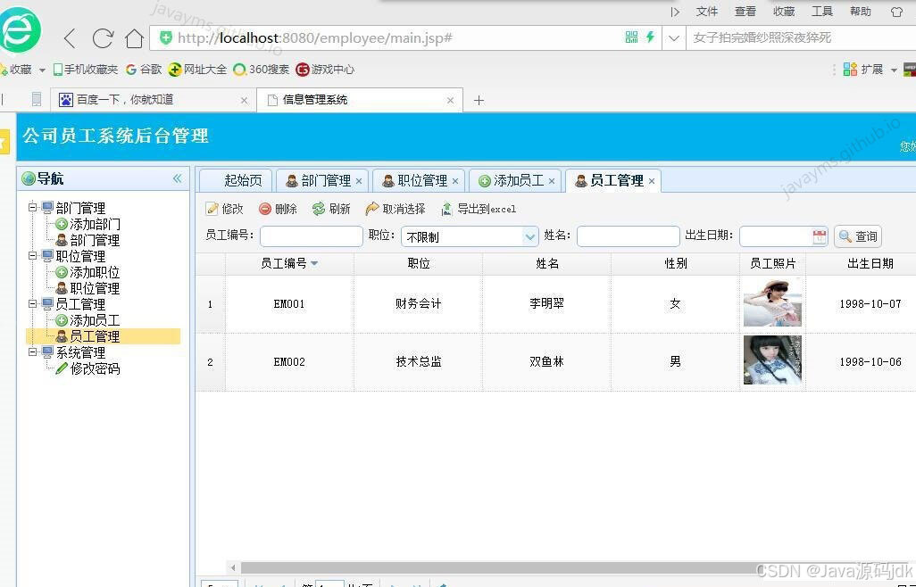The width and height of the screenshot is (916, 587).
Task: Close the 添加员工 panel tab
Action: click(552, 181)
